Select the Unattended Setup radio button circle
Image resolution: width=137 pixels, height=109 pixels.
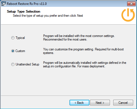click(13, 64)
